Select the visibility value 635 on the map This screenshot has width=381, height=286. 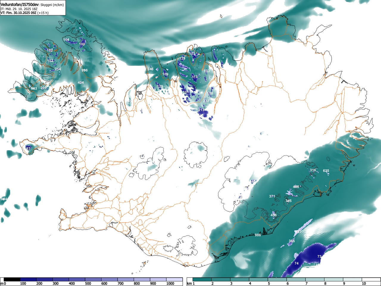coord(326,171)
